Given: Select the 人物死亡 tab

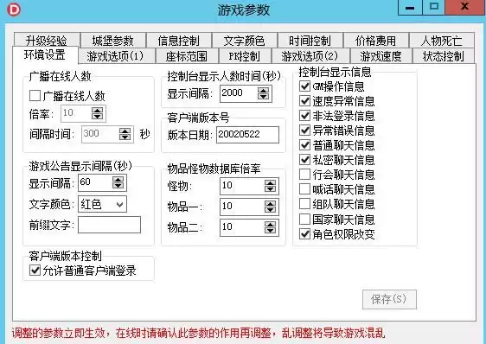Looking at the screenshot, I should 442,40.
